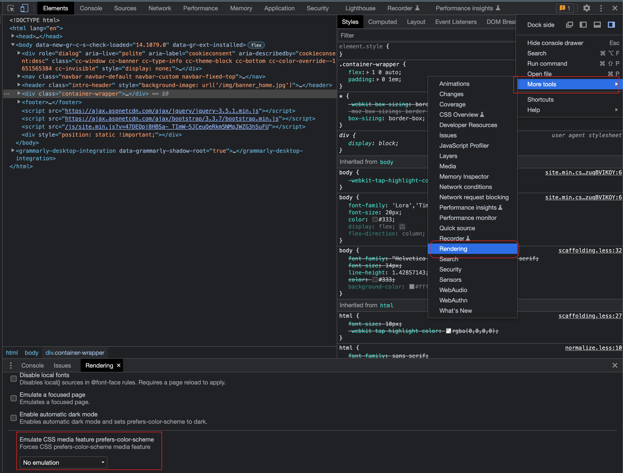Image resolution: width=623 pixels, height=473 pixels.
Task: Expand the container-wrapper div node
Action: pyautogui.click(x=19, y=93)
